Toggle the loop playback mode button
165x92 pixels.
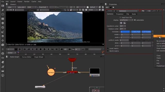coord(83,49)
